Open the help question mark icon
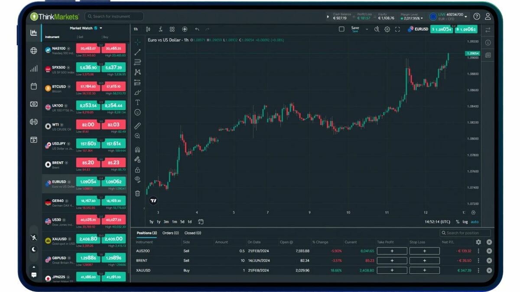520x292 pixels. 477,16
